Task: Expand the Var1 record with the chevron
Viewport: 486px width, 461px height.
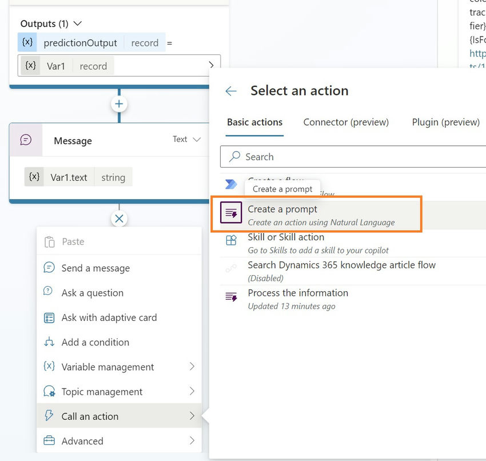Action: tap(211, 65)
